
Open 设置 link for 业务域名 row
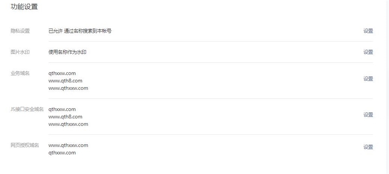point(368,79)
